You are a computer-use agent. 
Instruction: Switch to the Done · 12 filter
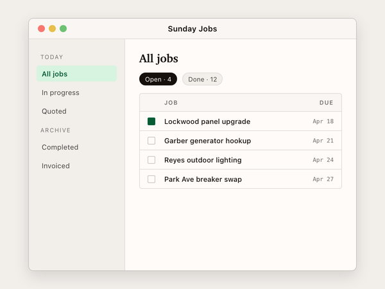point(202,79)
